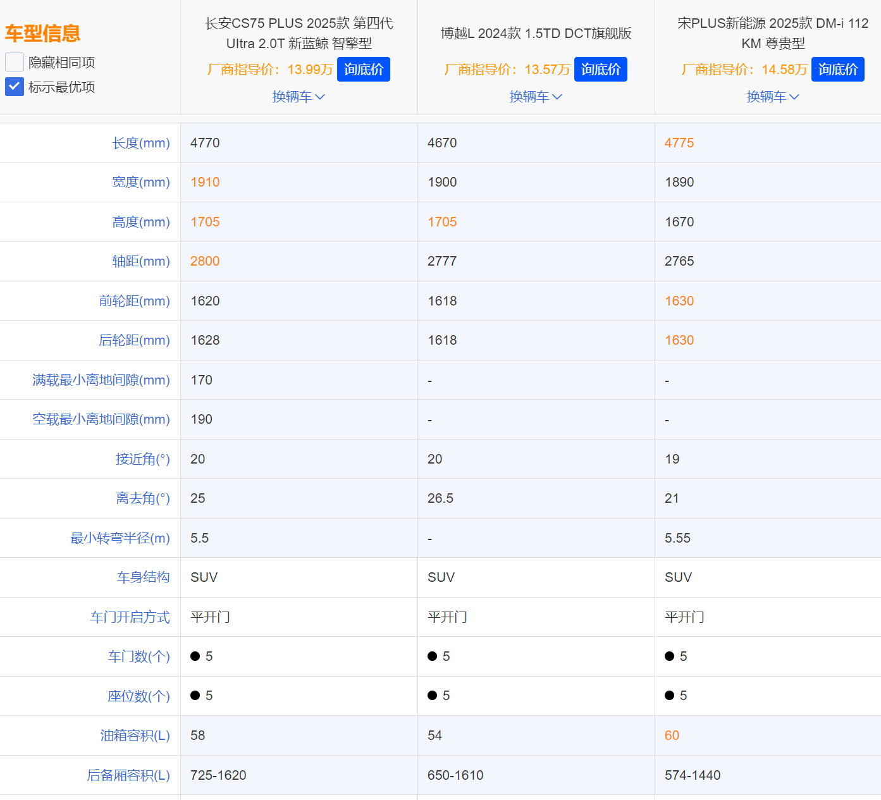881x800 pixels.
Task: Click the 满载最小离地间隙(mm) label
Action: coord(101,380)
